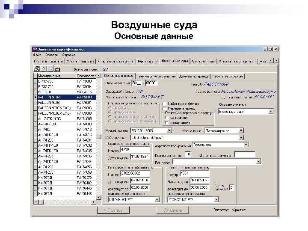Click the plus icon to add record
The image size is (308, 231).
[x=44, y=68]
